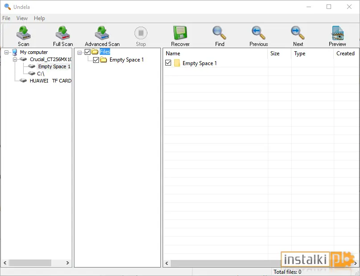Jump to Next search result
Screen dimensions: 360x276
point(298,36)
